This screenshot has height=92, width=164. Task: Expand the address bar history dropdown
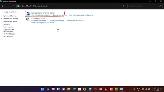(x=119, y=6)
